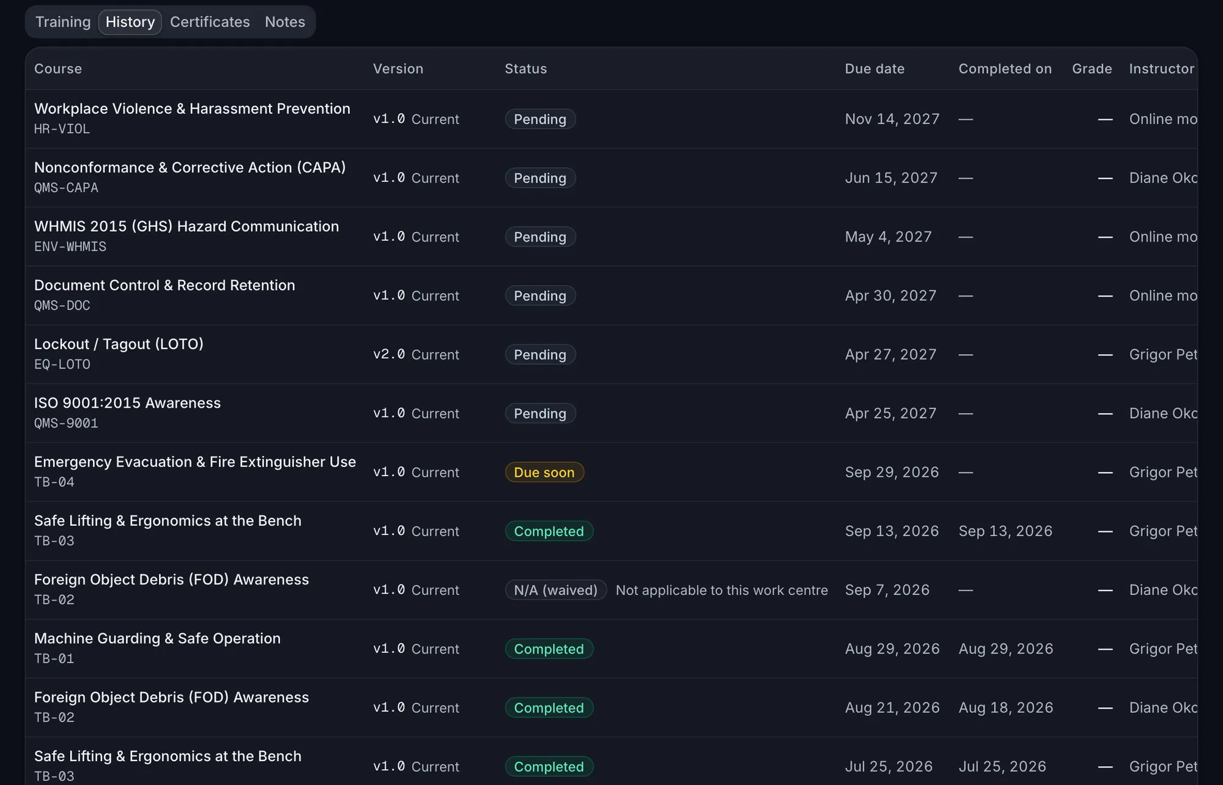
Task: Click the QMS-9001 course code
Action: coord(66,423)
